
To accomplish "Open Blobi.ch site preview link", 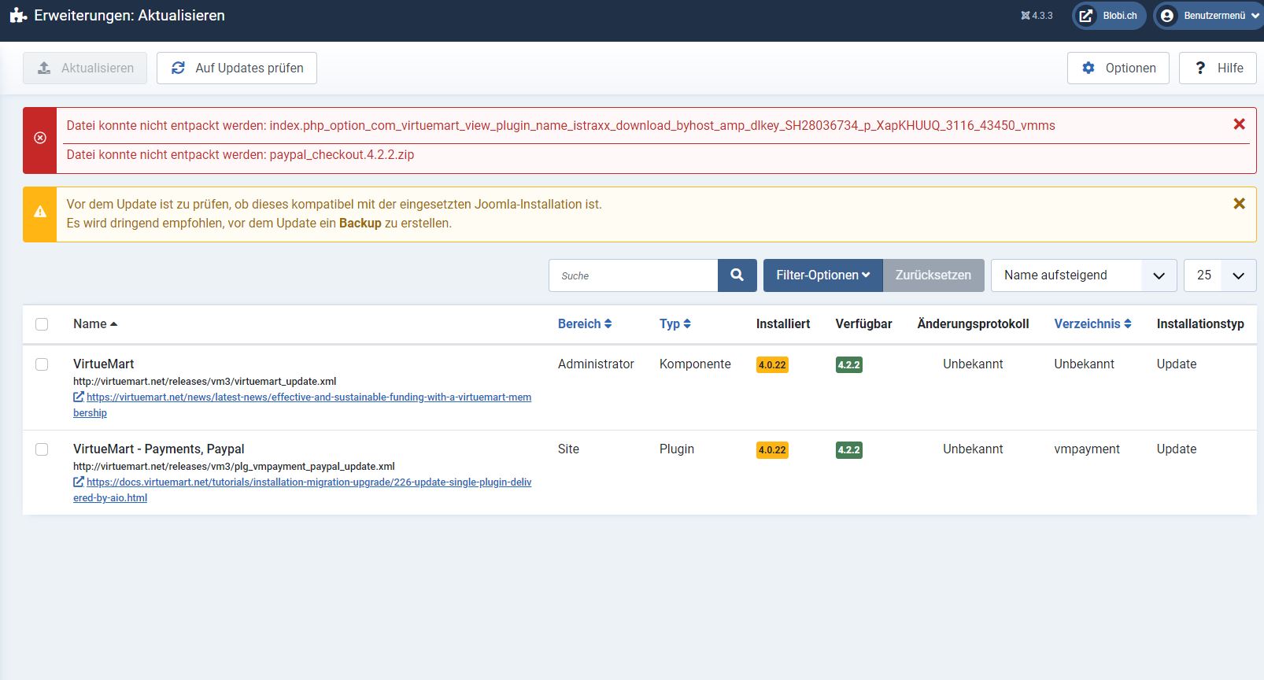I will point(1109,16).
